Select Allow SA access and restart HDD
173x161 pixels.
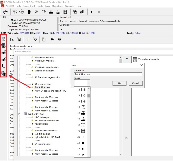tap(50, 91)
